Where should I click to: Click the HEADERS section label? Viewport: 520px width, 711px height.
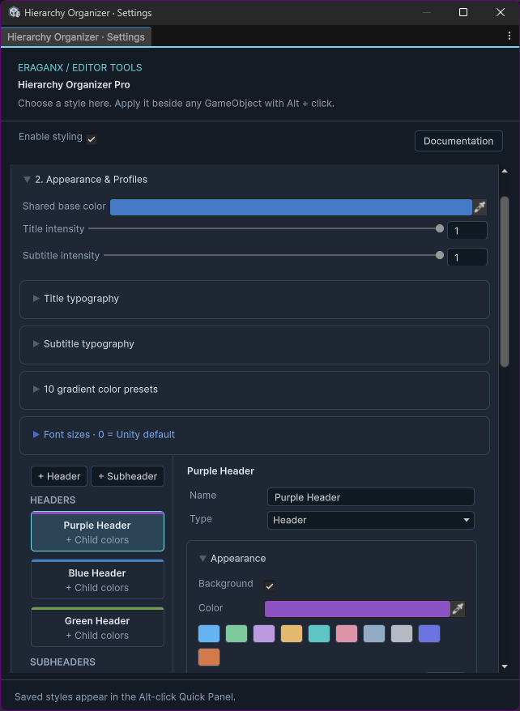click(x=53, y=500)
